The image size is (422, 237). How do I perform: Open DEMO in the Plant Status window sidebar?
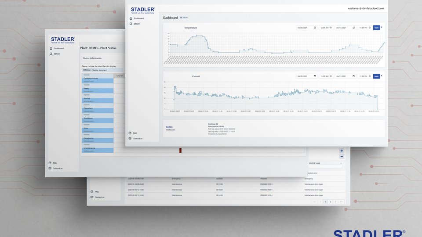click(x=57, y=54)
